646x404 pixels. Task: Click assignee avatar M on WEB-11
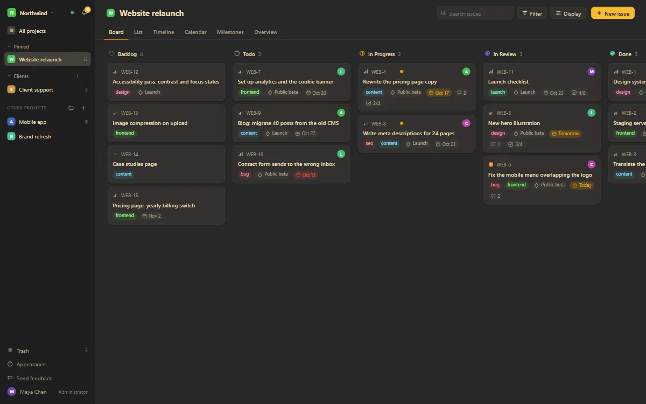pos(592,72)
